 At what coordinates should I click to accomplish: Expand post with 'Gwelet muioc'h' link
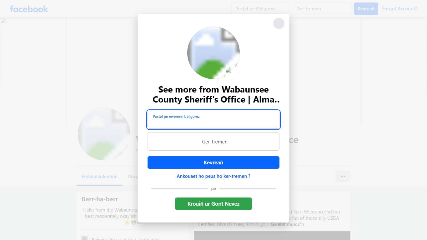(287, 224)
